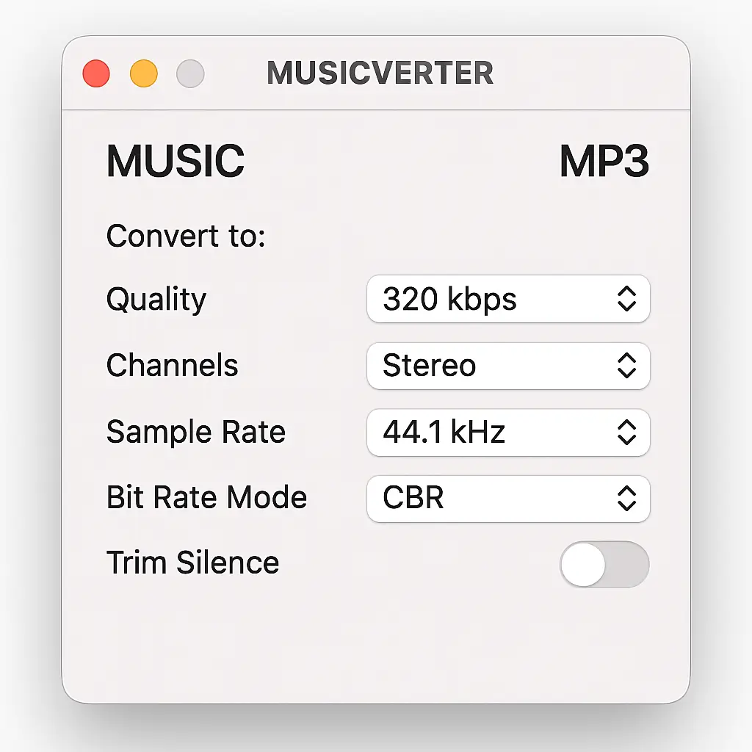Image resolution: width=752 pixels, height=752 pixels.
Task: Click the gray disabled zoom button
Action: point(190,73)
